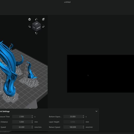Decrease the Bottom Exposure stepper value

[x=83, y=117]
